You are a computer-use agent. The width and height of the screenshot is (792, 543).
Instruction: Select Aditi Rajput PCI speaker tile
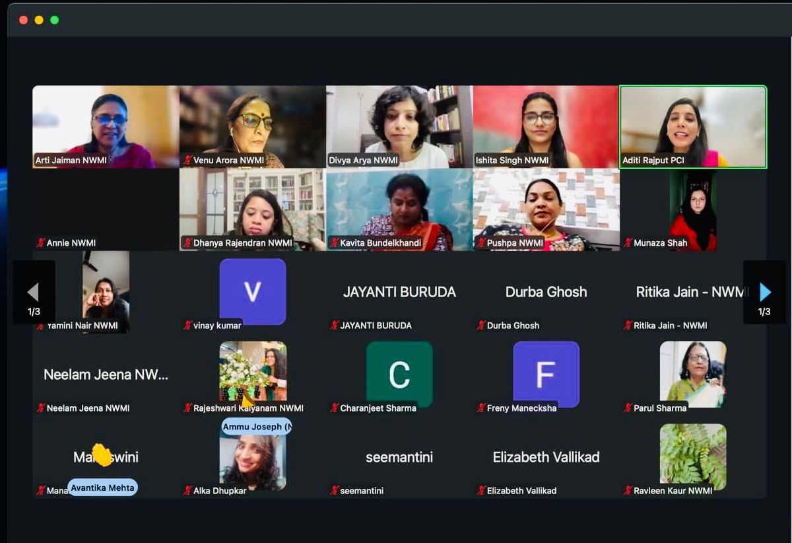[693, 127]
